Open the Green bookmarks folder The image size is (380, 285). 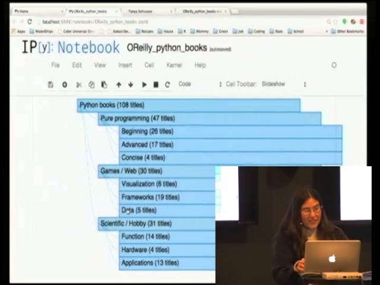(x=220, y=31)
